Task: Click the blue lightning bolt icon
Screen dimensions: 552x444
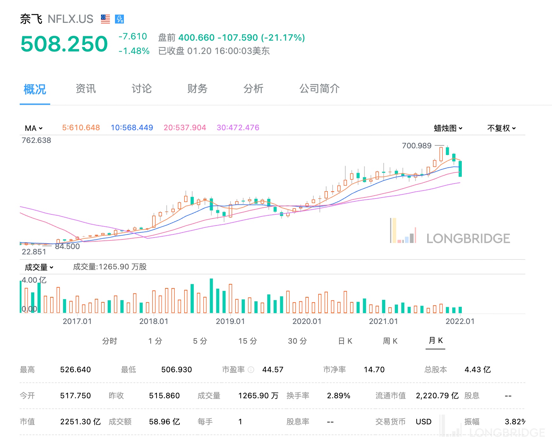Action: click(119, 19)
